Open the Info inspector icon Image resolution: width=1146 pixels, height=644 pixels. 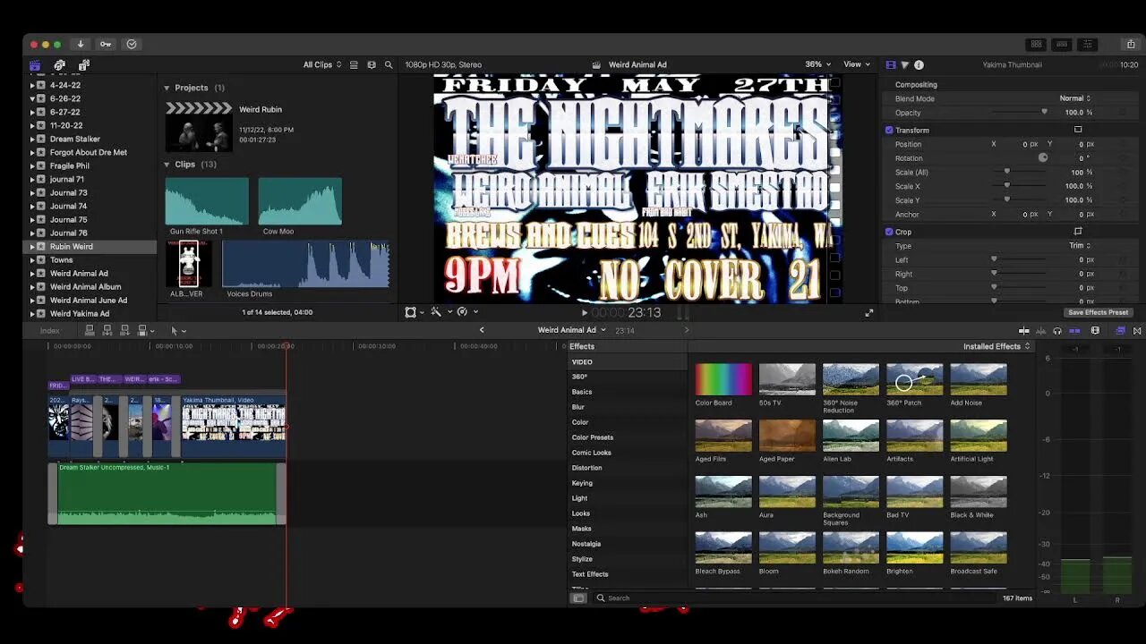[919, 64]
